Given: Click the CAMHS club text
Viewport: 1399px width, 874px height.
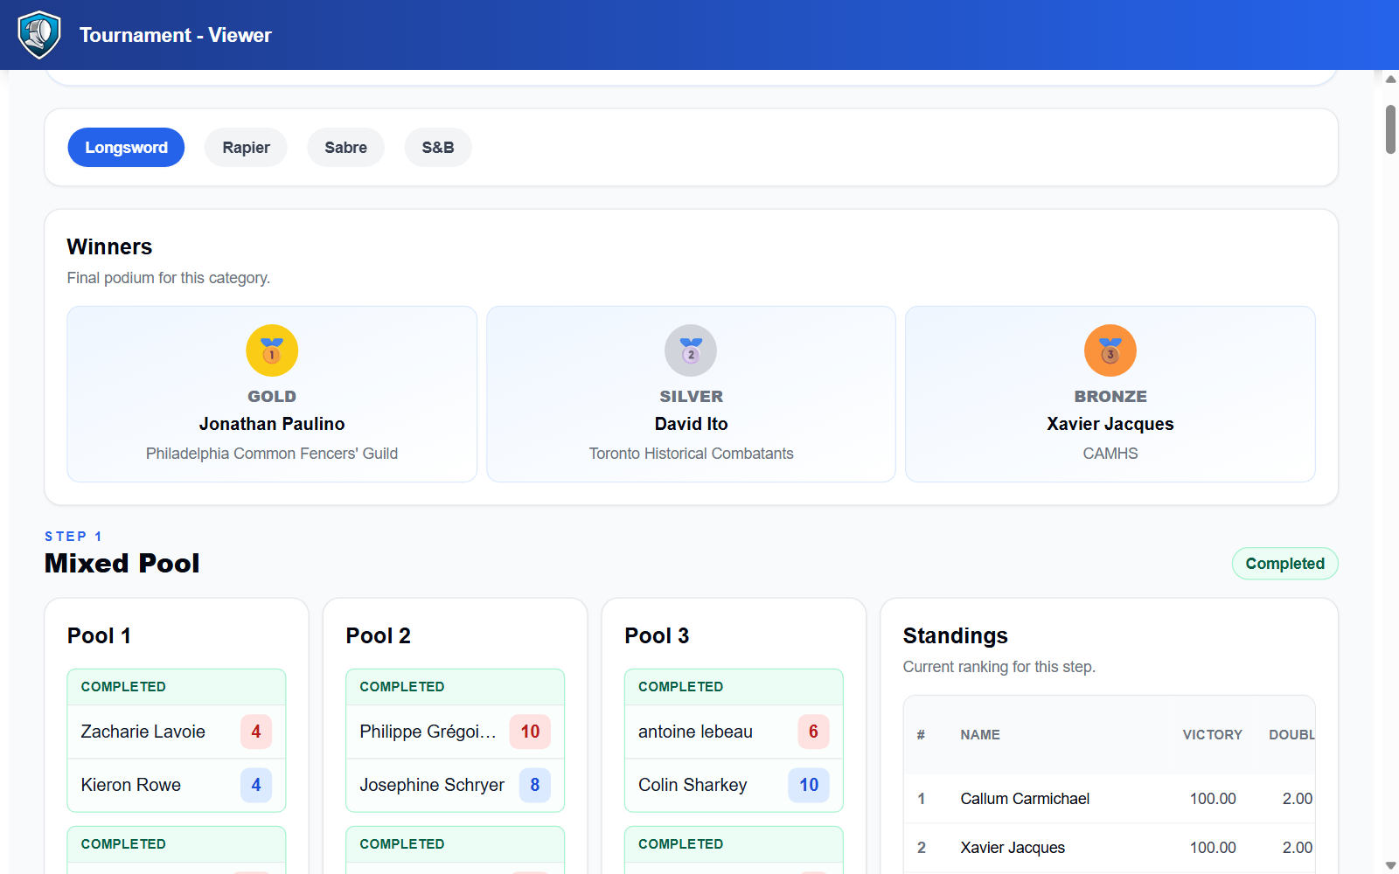Looking at the screenshot, I should [x=1110, y=454].
